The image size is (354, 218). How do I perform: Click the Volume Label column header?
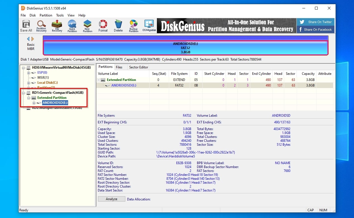click(123, 74)
